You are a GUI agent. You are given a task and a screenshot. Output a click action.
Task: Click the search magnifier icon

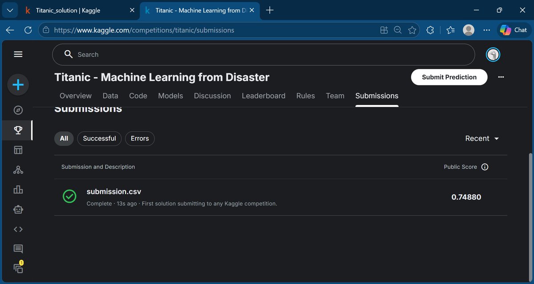click(68, 54)
